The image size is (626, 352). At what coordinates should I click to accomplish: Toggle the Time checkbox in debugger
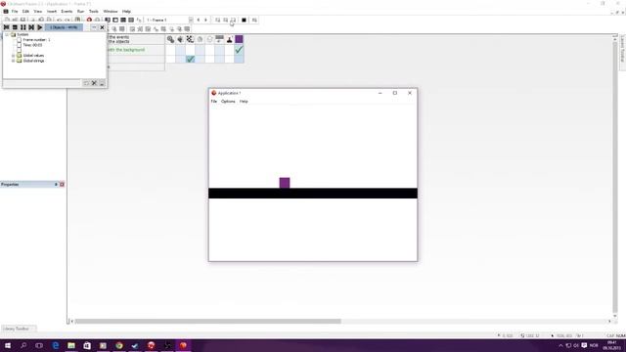click(19, 45)
